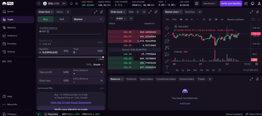Expand the TP/SL Simple dropdown
Image resolution: width=262 pixels, height=116 pixels.
(98, 65)
